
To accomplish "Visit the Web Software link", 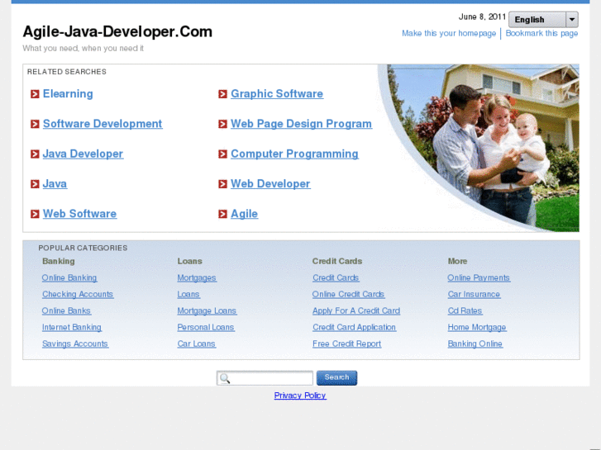I will (x=79, y=214).
